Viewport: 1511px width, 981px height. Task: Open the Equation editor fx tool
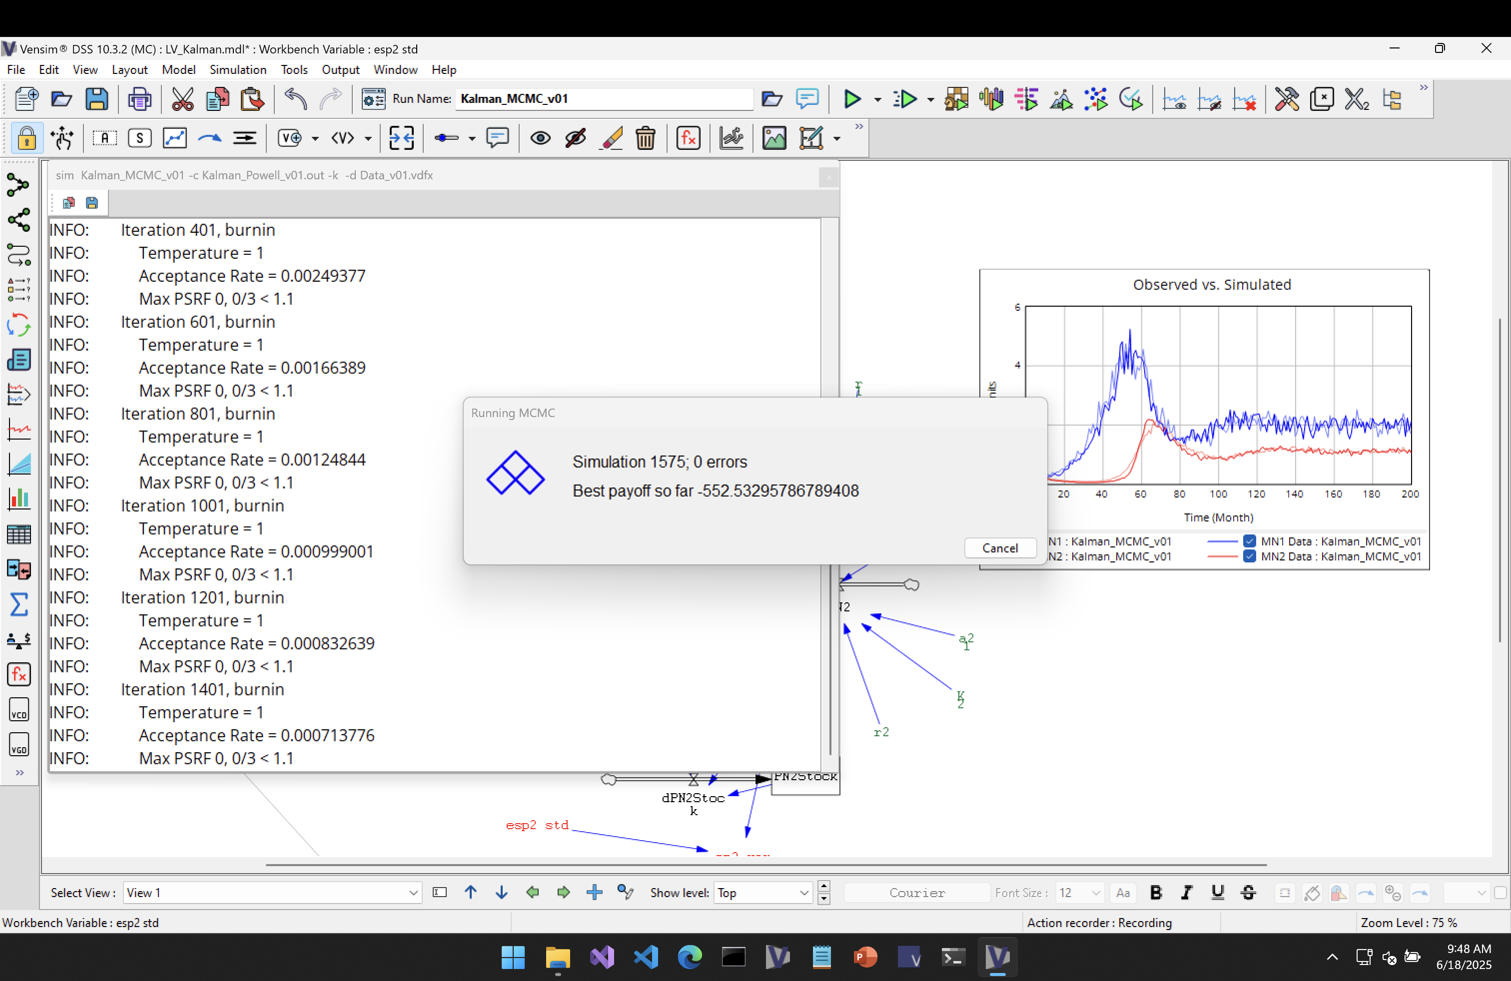tap(688, 138)
